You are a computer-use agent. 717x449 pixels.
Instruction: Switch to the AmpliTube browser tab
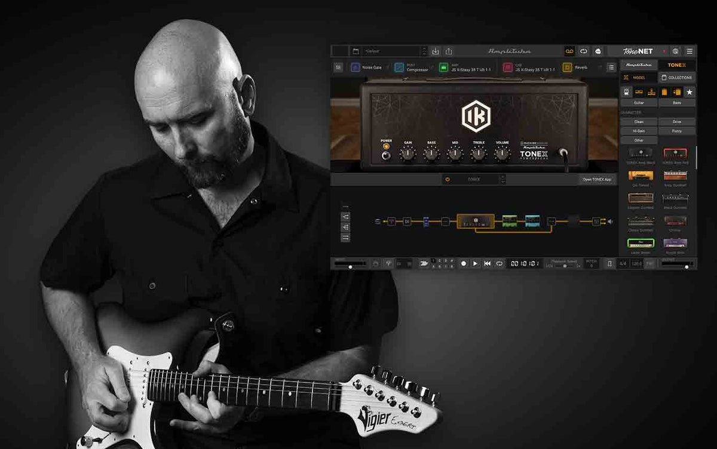639,65
